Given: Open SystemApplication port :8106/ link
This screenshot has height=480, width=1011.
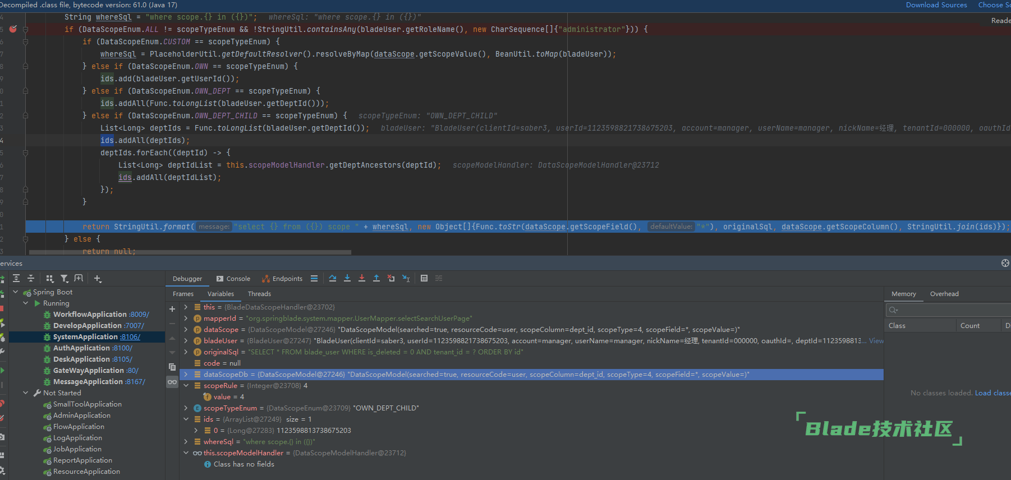Looking at the screenshot, I should (130, 336).
